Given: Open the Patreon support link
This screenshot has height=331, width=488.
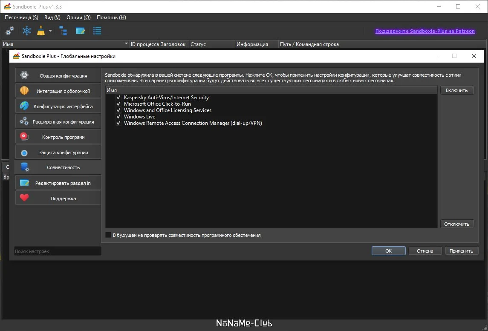Looking at the screenshot, I should [425, 31].
